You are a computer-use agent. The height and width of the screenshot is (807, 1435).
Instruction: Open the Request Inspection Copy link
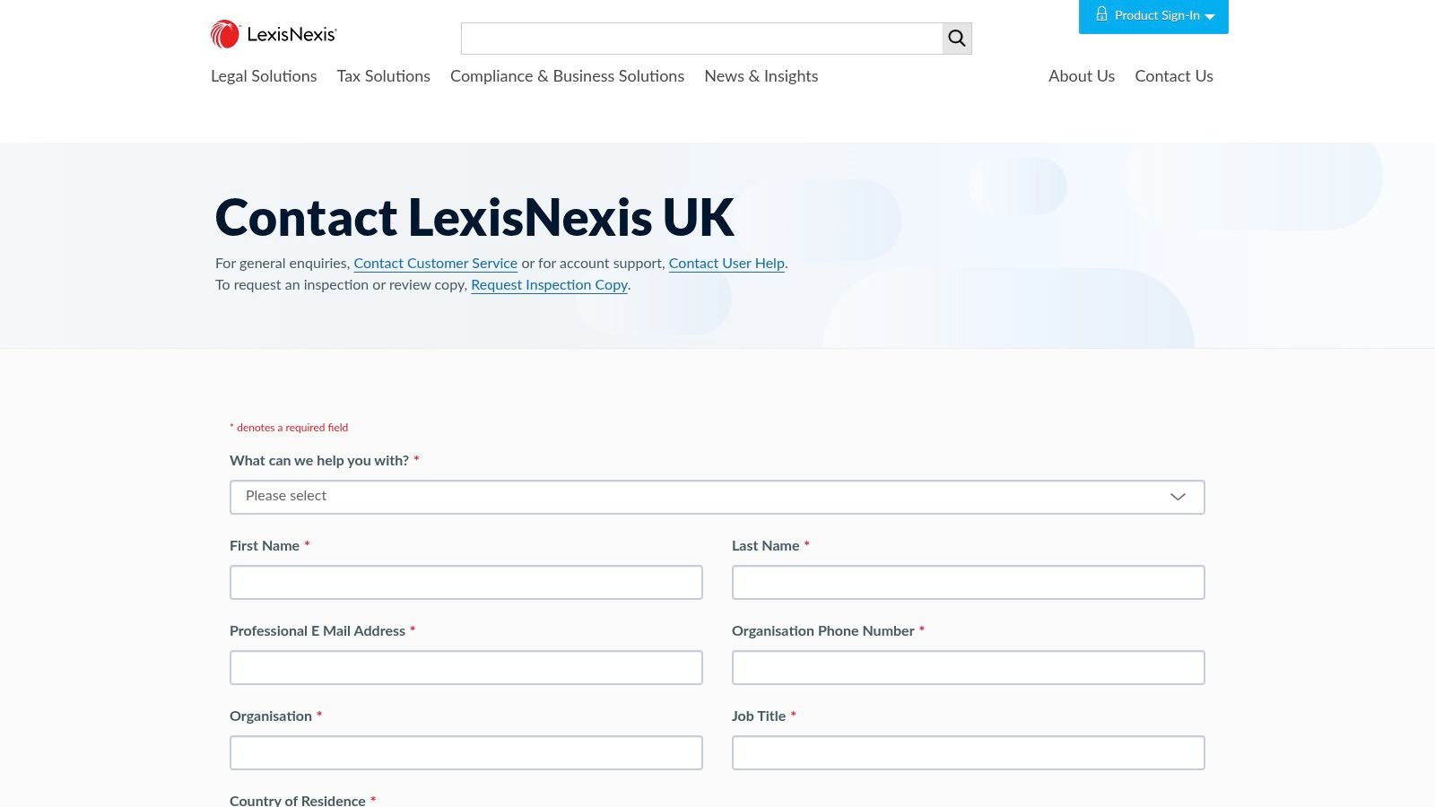(549, 285)
